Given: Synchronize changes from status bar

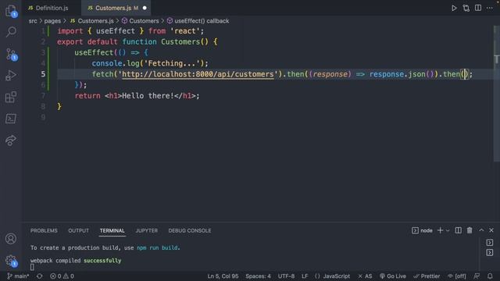Looking at the screenshot, I should coord(39,276).
